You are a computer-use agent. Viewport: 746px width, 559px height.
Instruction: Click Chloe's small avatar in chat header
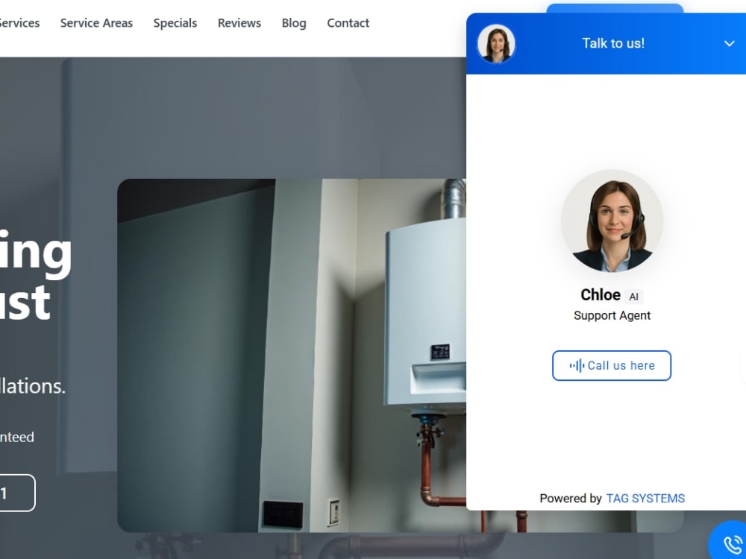[x=496, y=44]
